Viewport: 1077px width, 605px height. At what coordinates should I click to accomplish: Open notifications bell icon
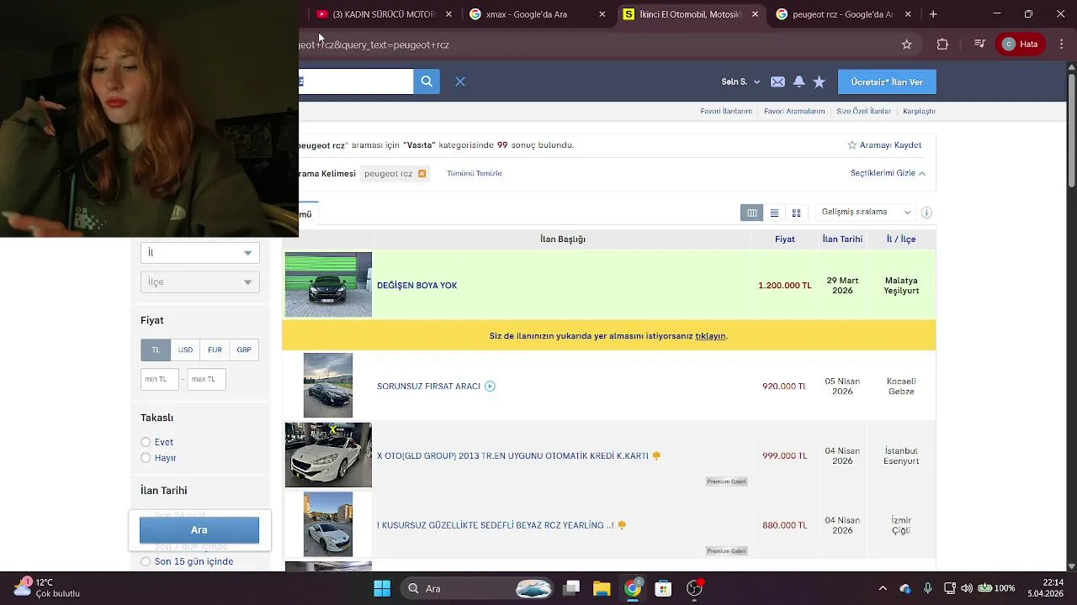[798, 82]
